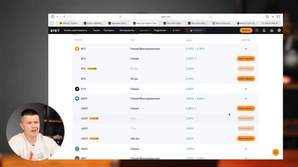
Task: Click the yellow badge on USDT 180-day row
Action: pyautogui.click(x=94, y=139)
